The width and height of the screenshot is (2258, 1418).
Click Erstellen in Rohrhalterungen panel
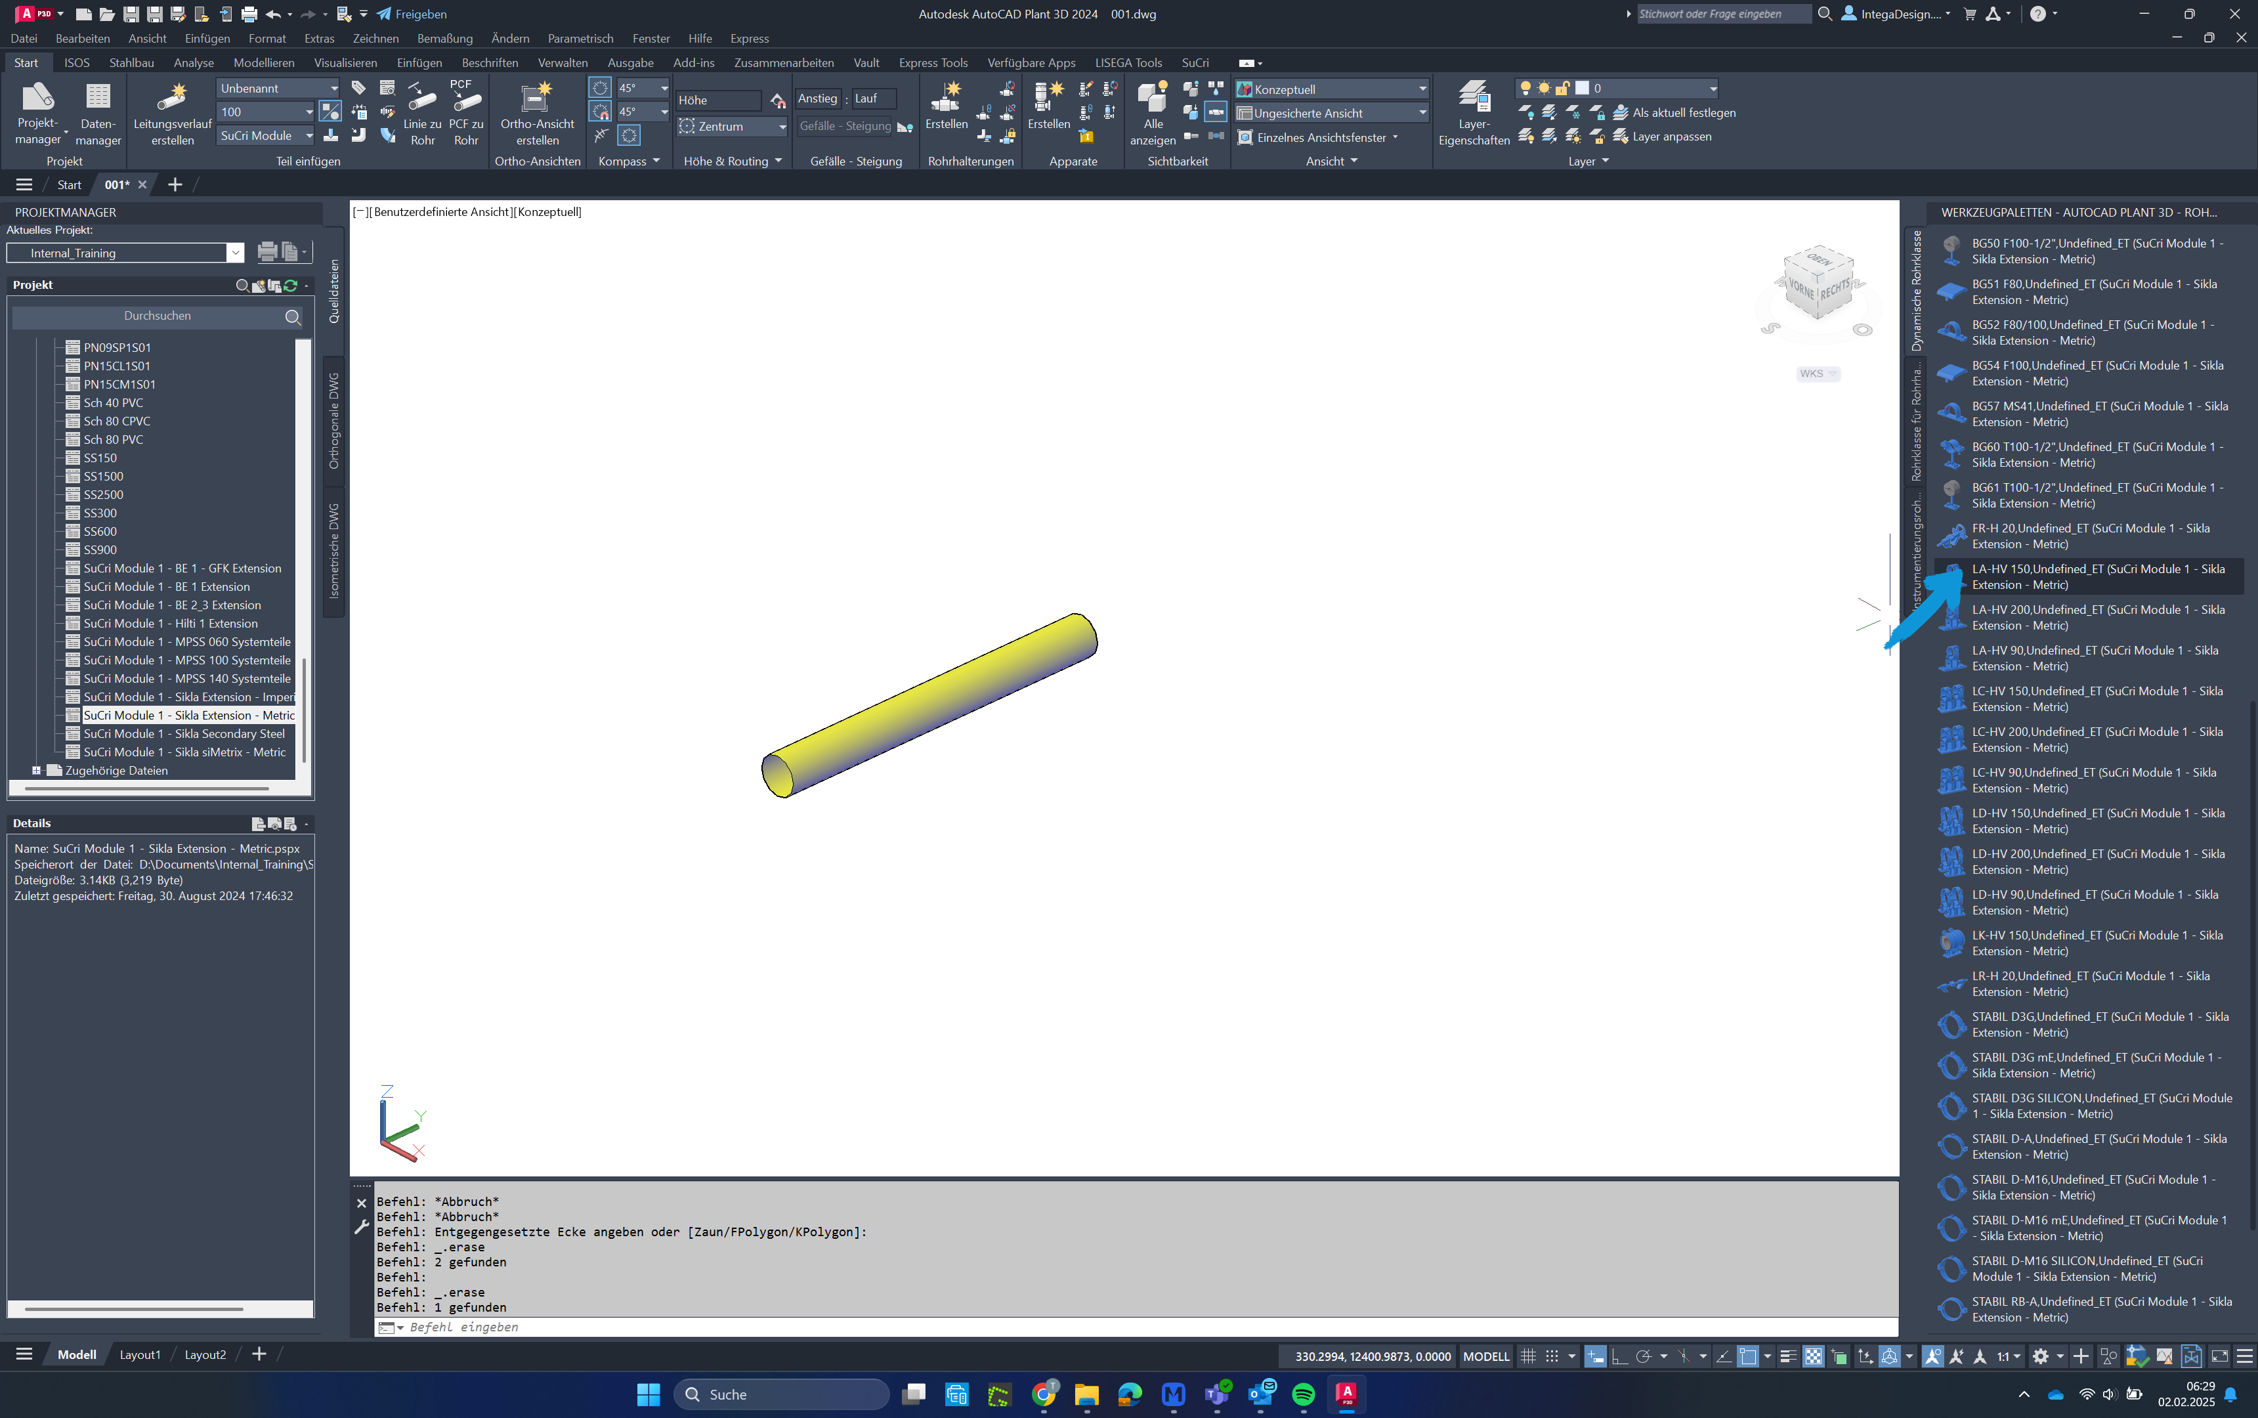pyautogui.click(x=946, y=105)
